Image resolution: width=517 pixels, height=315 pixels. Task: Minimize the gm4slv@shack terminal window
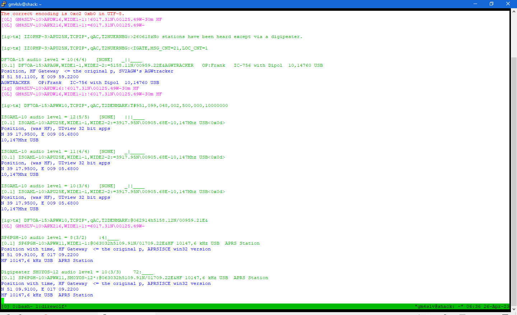pos(475,4)
